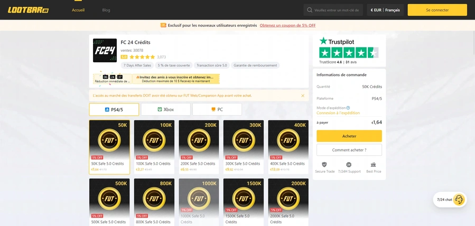Select the 300K credits pack
The image size is (475, 226).
click(244, 147)
